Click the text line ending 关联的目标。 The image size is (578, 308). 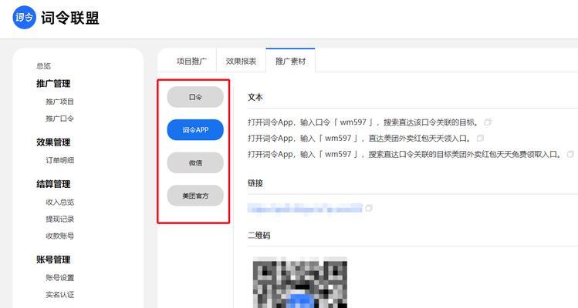pos(364,122)
